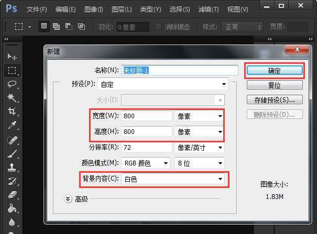The width and height of the screenshot is (317, 234).
Task: Open the 背景内容 dropdown
Action: [173, 179]
